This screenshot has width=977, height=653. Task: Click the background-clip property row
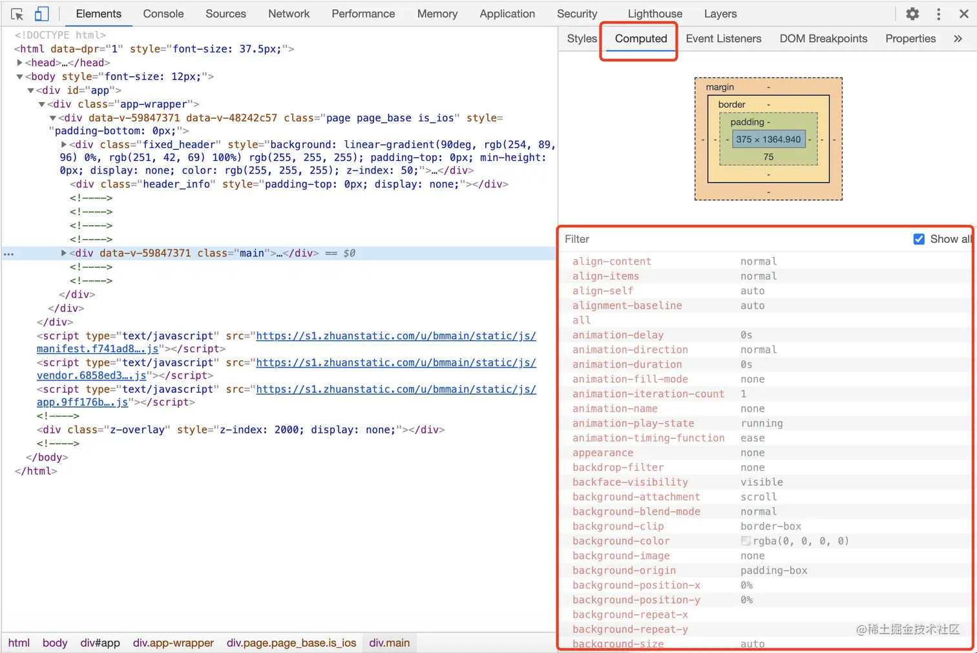coord(766,526)
